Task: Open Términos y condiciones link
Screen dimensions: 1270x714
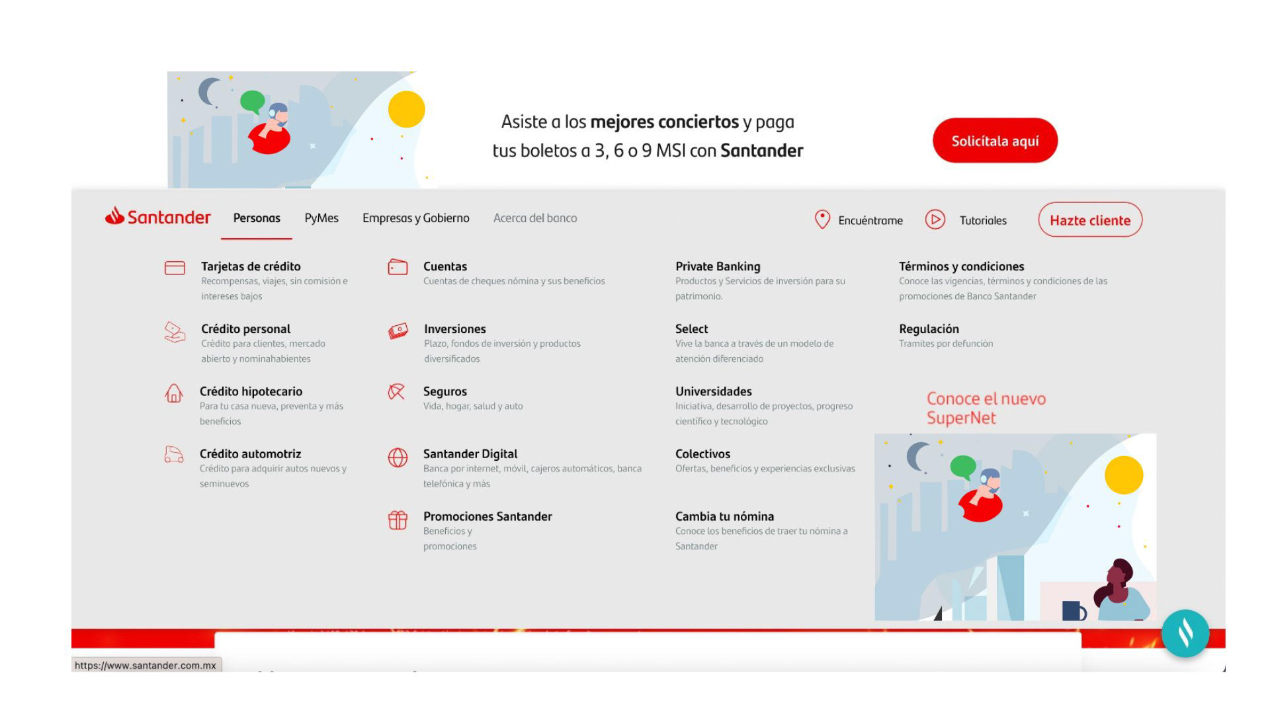Action: 962,266
